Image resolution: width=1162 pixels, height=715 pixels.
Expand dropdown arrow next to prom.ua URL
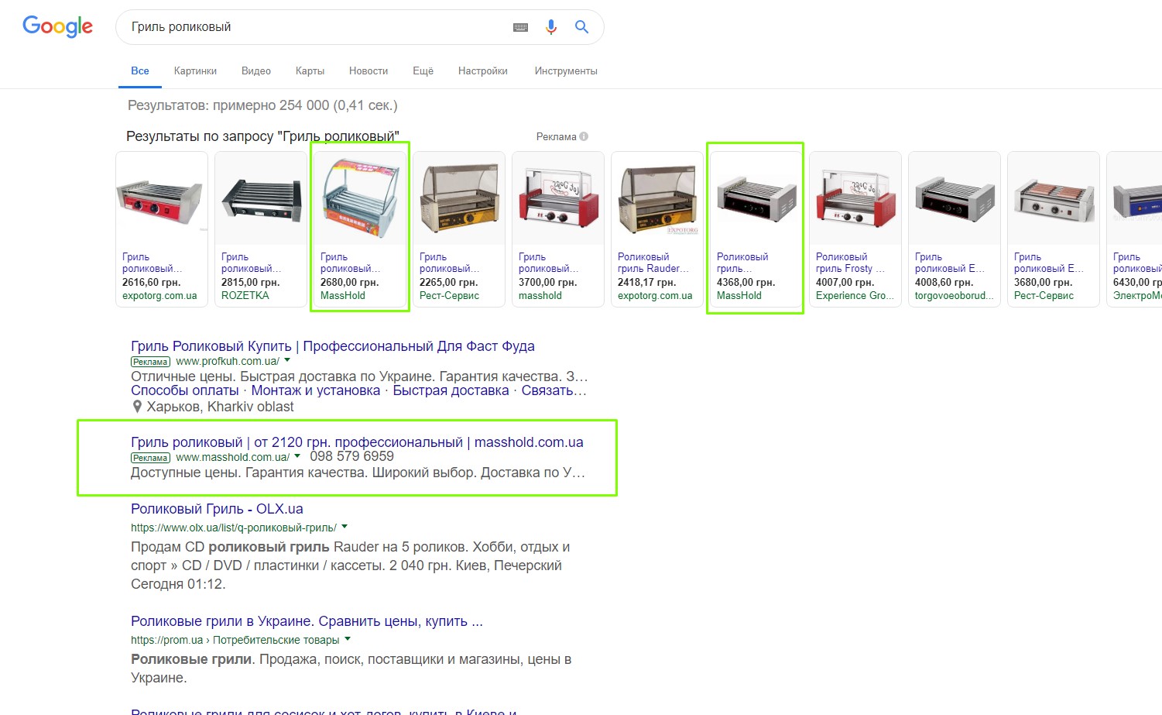point(348,639)
